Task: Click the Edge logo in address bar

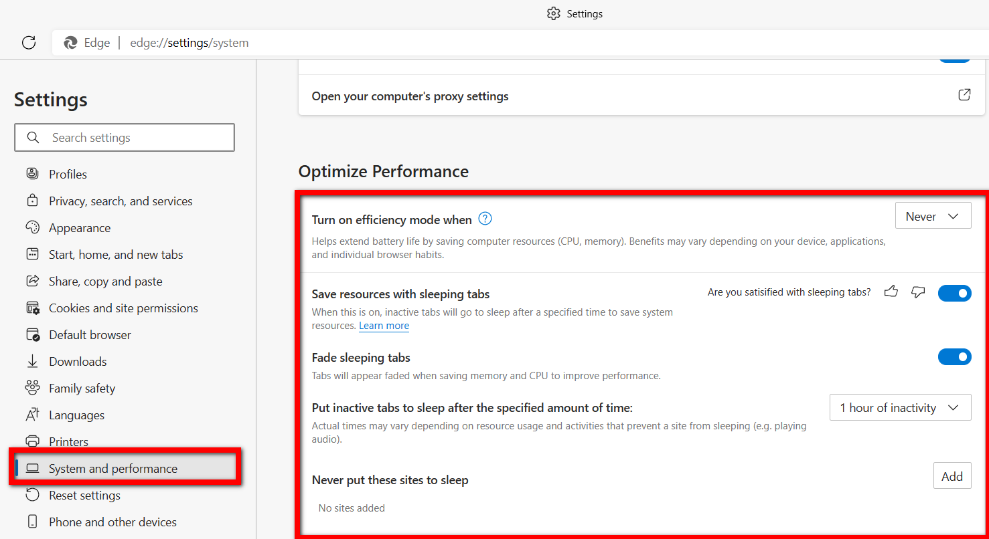Action: point(70,43)
